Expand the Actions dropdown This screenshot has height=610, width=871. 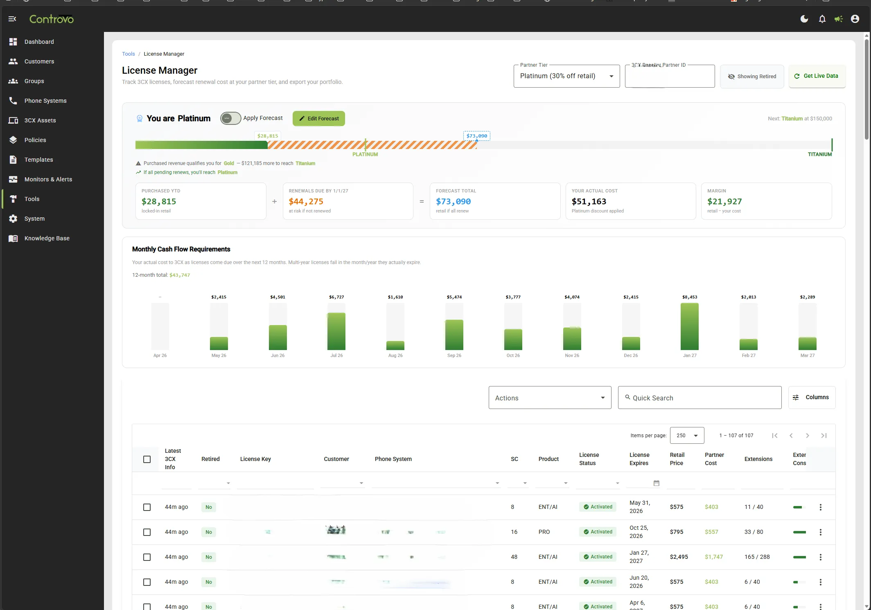(549, 398)
